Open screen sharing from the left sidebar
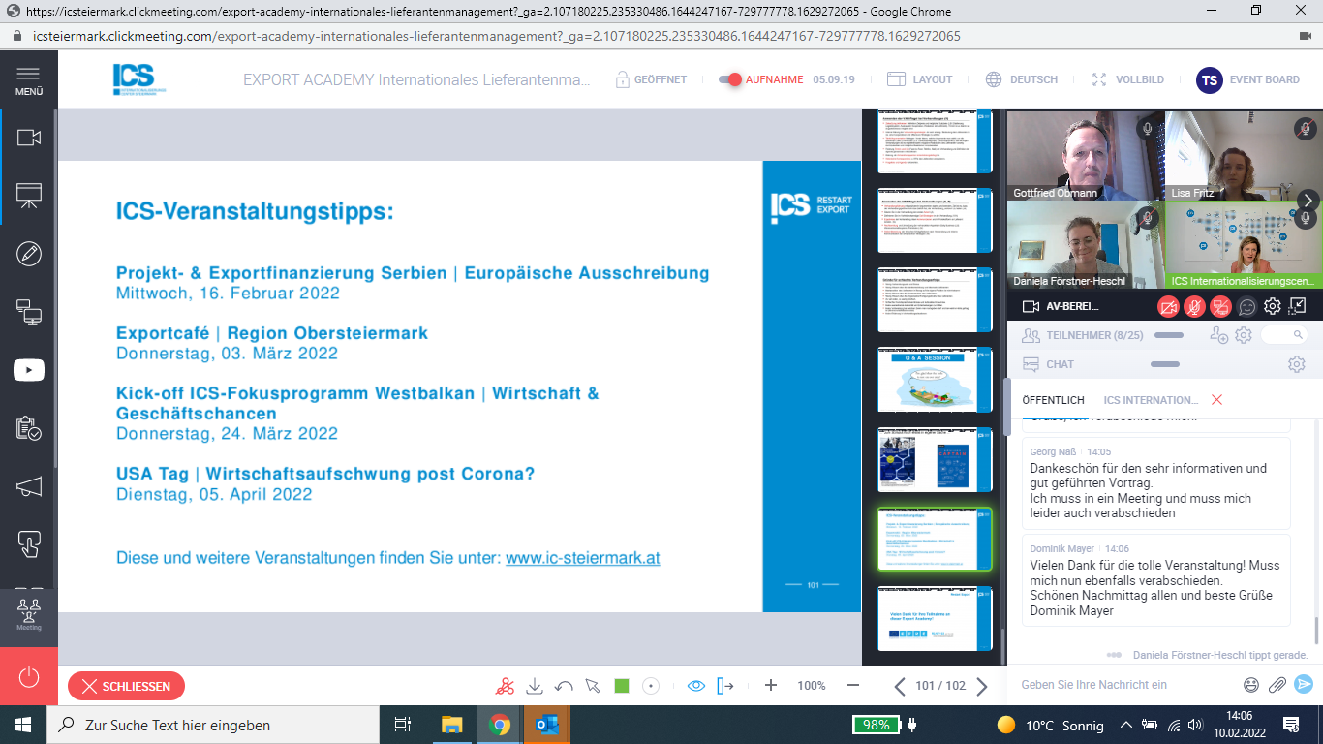Image resolution: width=1323 pixels, height=744 pixels. coord(28,311)
